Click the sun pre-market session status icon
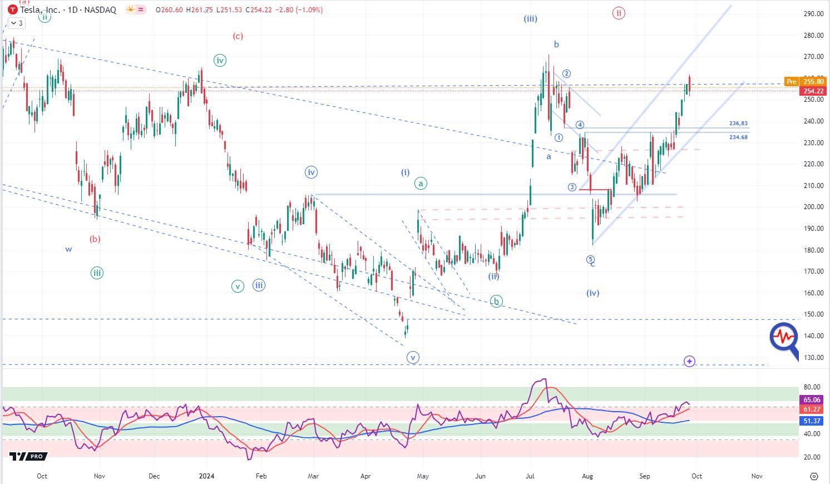The width and height of the screenshot is (830, 484). [130, 10]
